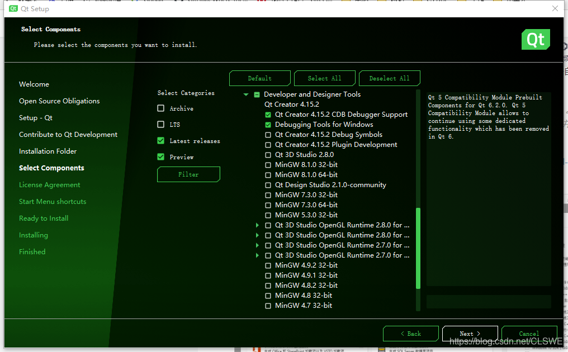Enable the Archive category checkbox

click(161, 108)
